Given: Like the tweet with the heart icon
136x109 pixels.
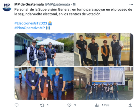Looking at the screenshot, I should coord(69,105).
